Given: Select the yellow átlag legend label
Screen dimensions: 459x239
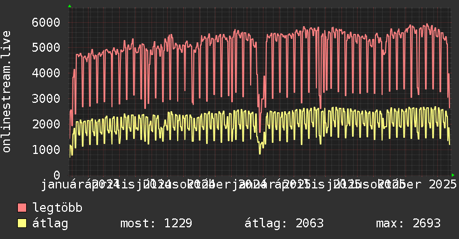Looking at the screenshot, I should pos(50,223).
